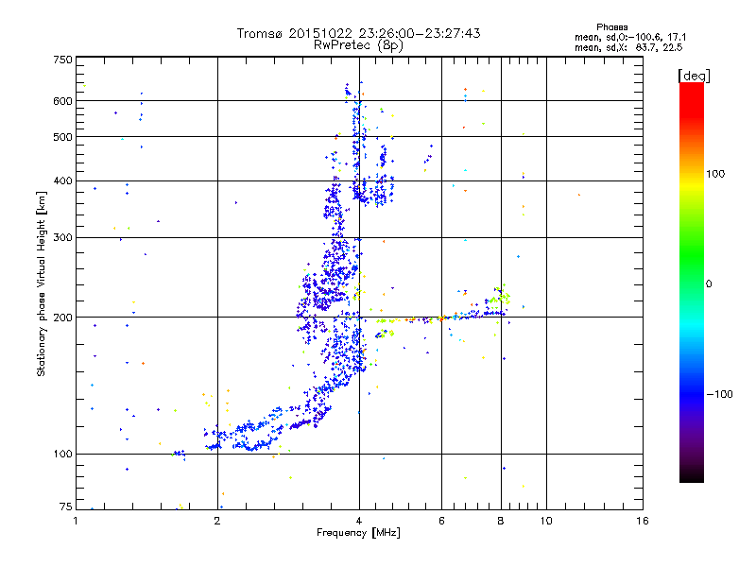The height and width of the screenshot is (567, 756).
Task: Click the x-axis tick label '6'
Action: 441,521
